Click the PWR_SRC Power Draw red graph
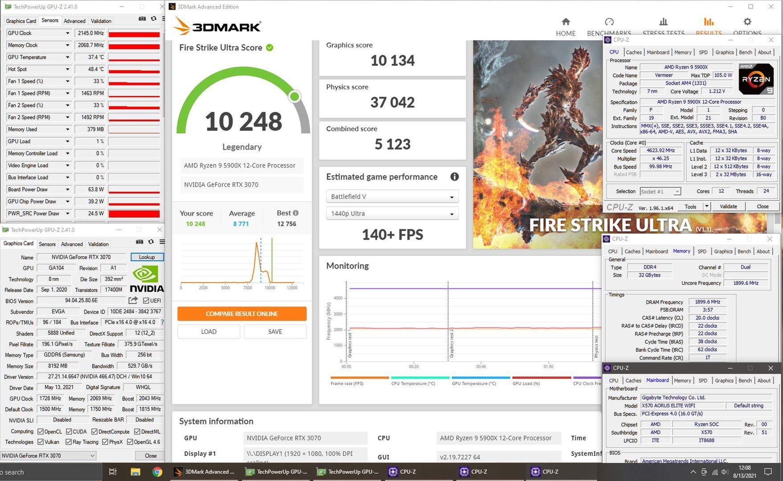The height and width of the screenshot is (481, 783). (134, 213)
